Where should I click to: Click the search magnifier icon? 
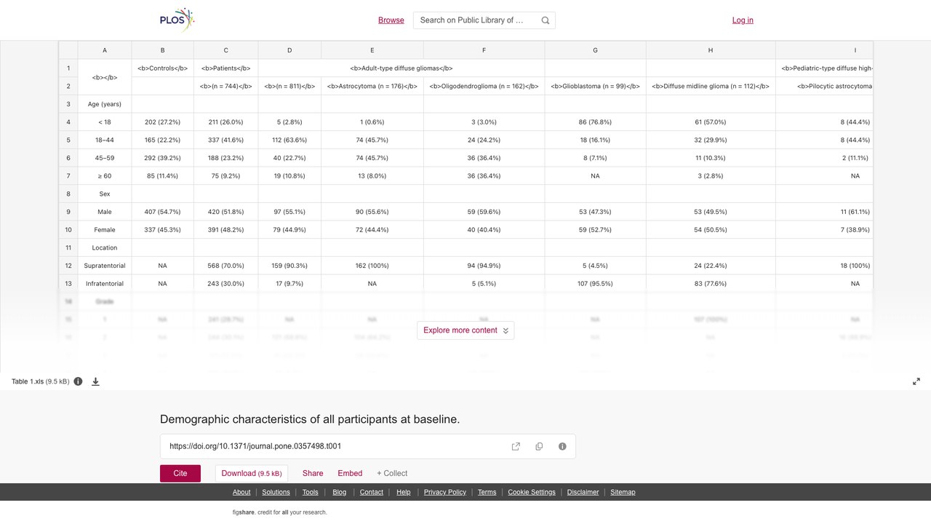pyautogui.click(x=546, y=20)
